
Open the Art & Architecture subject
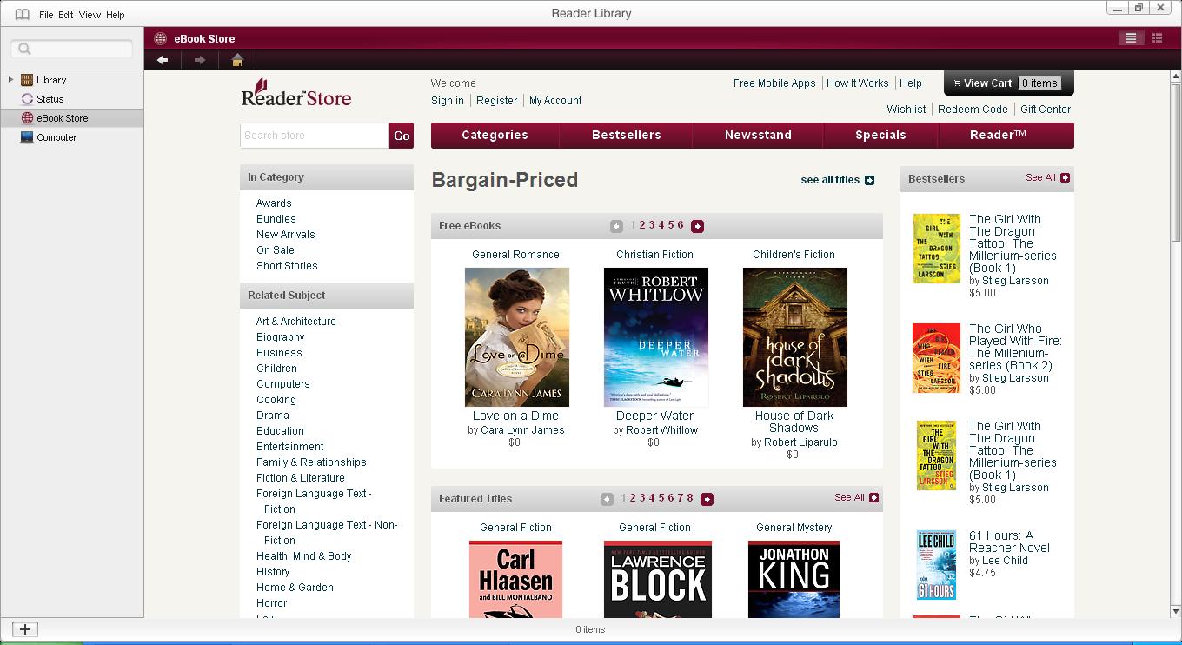[296, 322]
